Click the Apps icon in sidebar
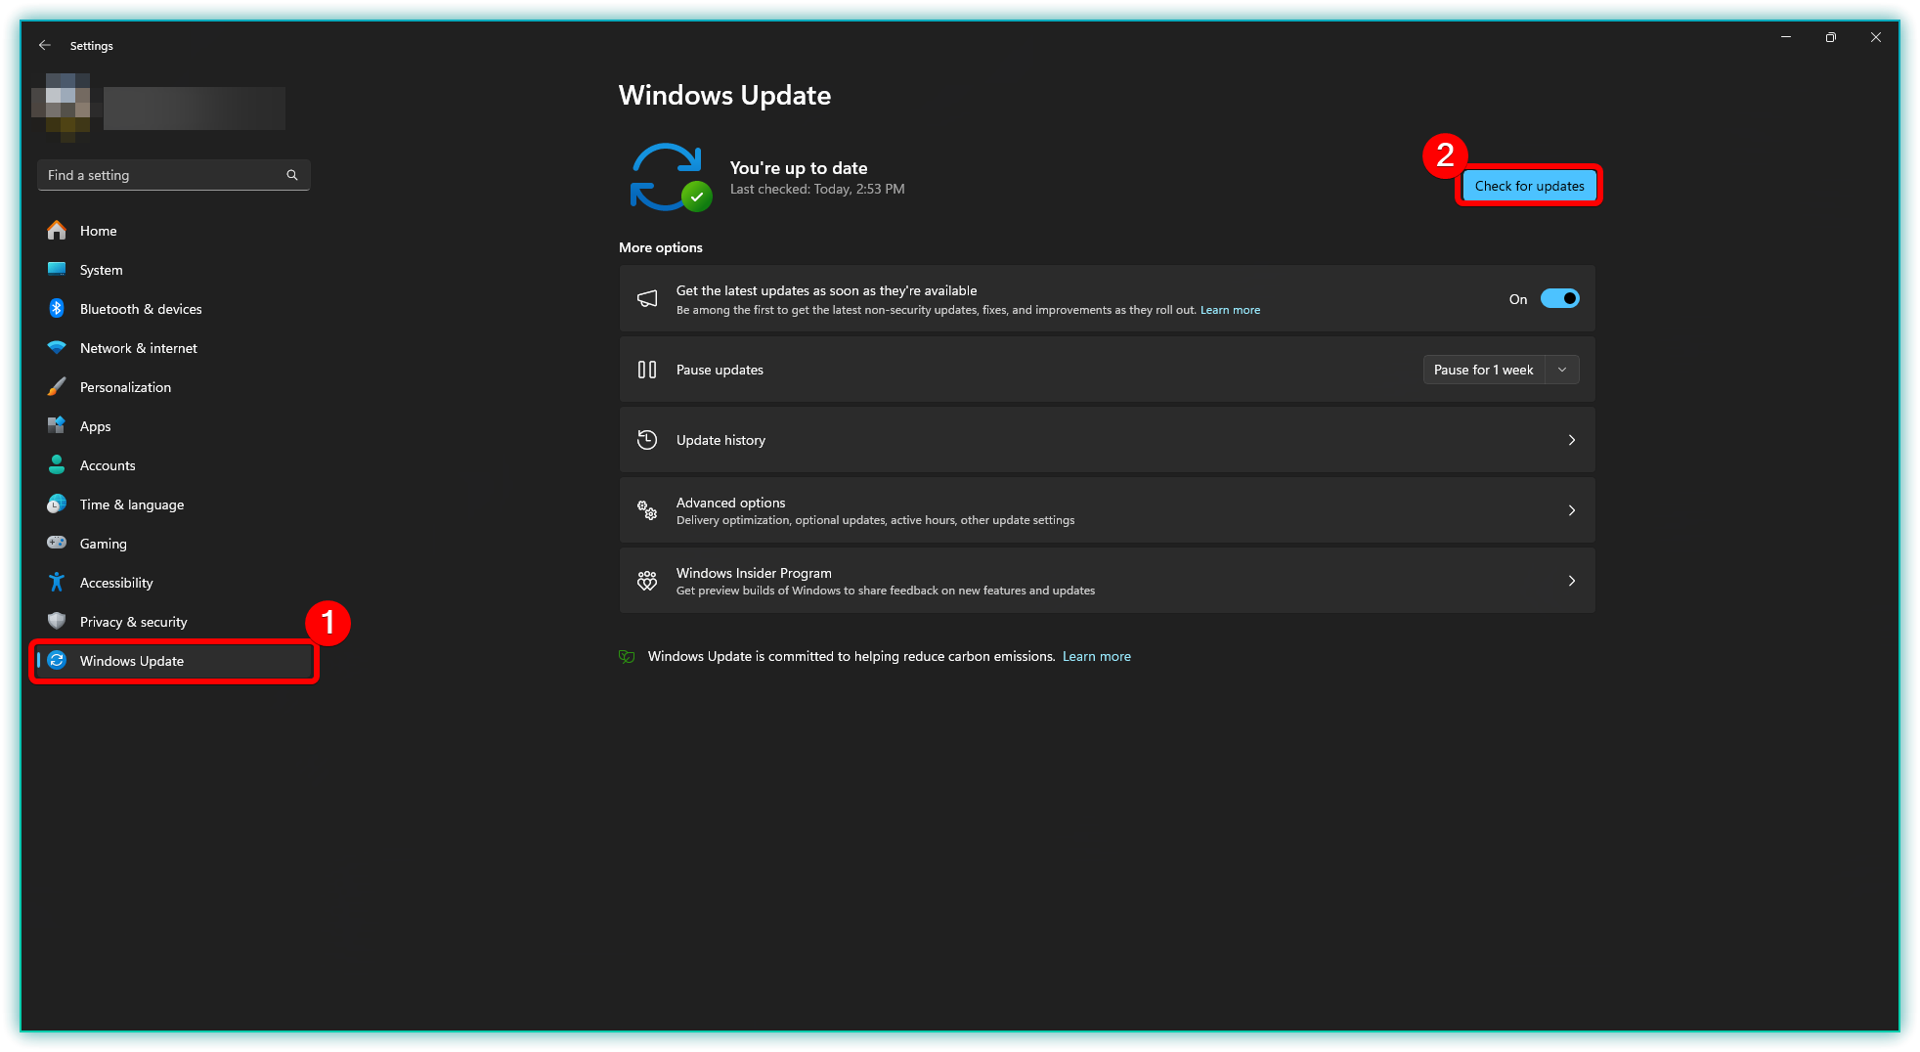1920x1052 pixels. [x=57, y=425]
